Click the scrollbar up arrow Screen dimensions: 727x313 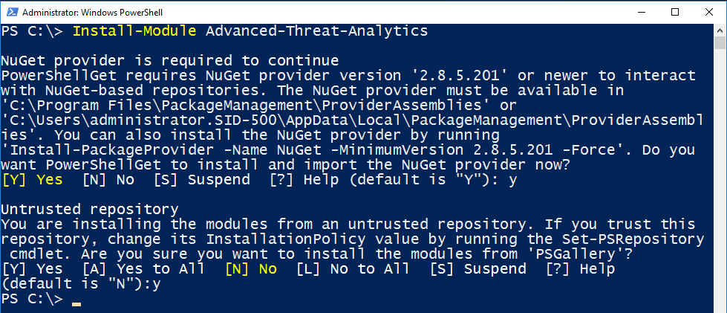pos(720,30)
